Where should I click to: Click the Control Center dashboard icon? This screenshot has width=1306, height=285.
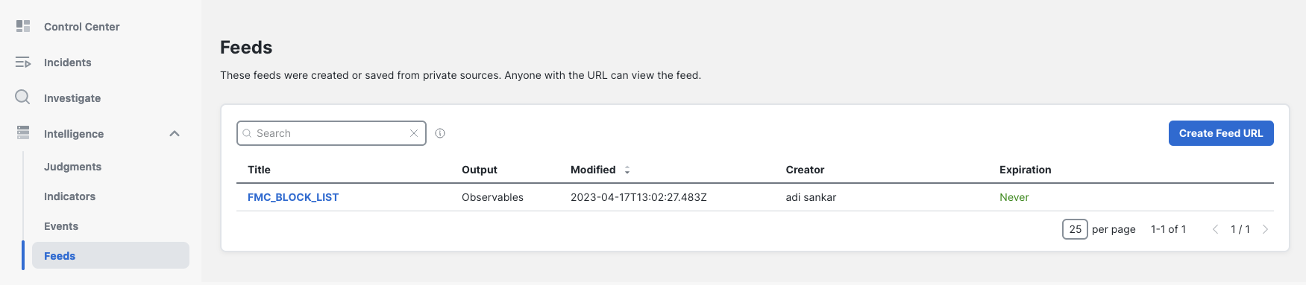point(23,26)
